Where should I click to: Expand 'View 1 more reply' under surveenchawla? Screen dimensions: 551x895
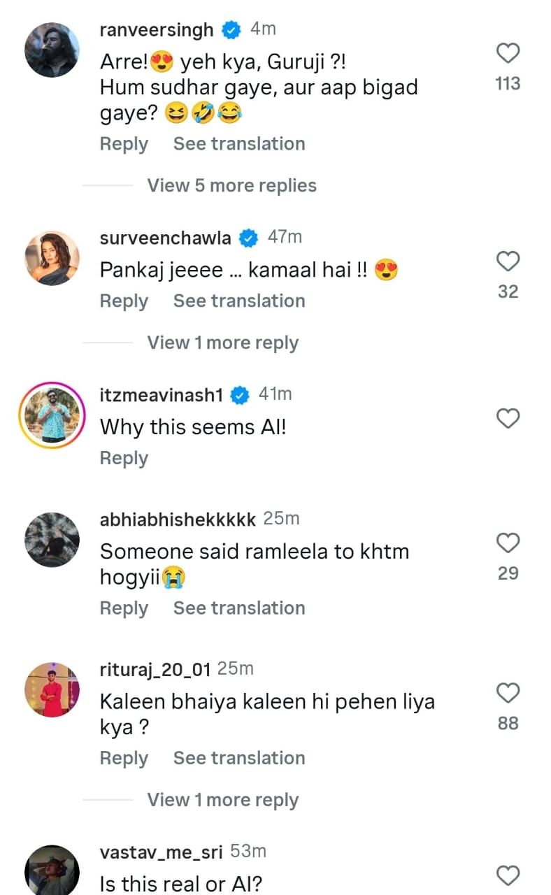[x=222, y=343]
